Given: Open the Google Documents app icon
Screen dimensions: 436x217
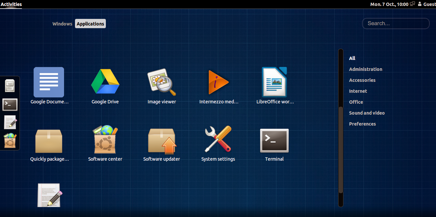Looking at the screenshot, I should [x=49, y=82].
